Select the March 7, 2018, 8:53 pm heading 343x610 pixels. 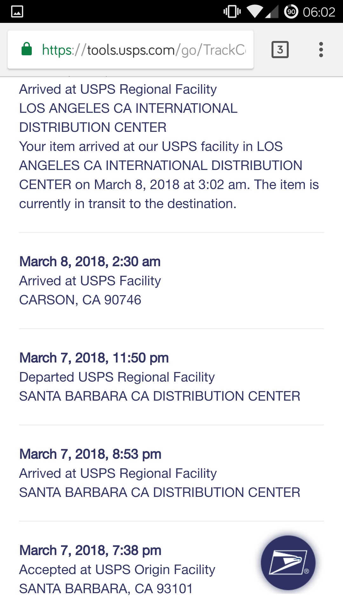(90, 454)
